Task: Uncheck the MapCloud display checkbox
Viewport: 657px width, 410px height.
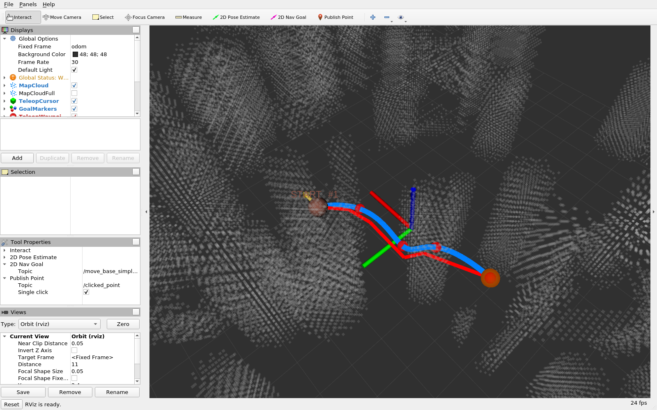Action: (x=74, y=85)
